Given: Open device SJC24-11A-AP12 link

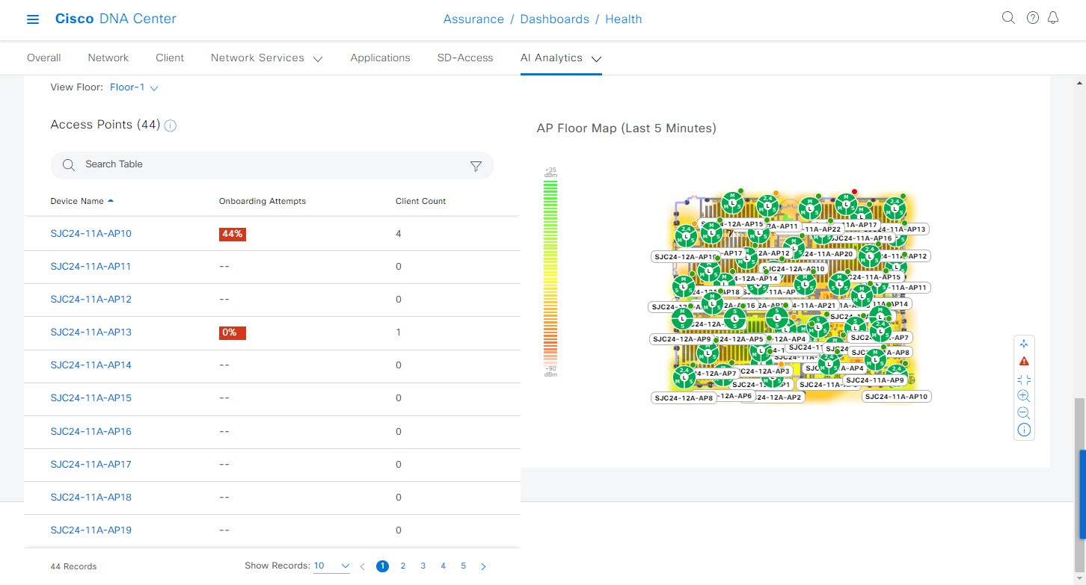Looking at the screenshot, I should click(90, 299).
